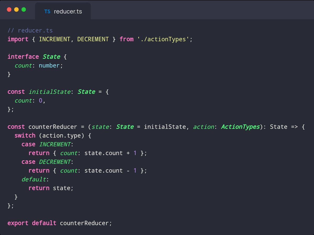Click 'INCREMENT' in case line
Viewport: 314px width, 235px height.
pyautogui.click(x=55, y=144)
